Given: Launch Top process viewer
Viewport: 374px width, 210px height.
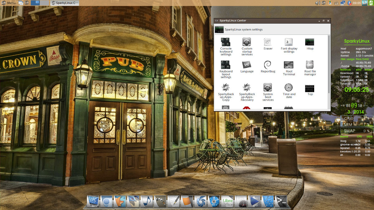Looking at the screenshot, I should click(310, 90).
